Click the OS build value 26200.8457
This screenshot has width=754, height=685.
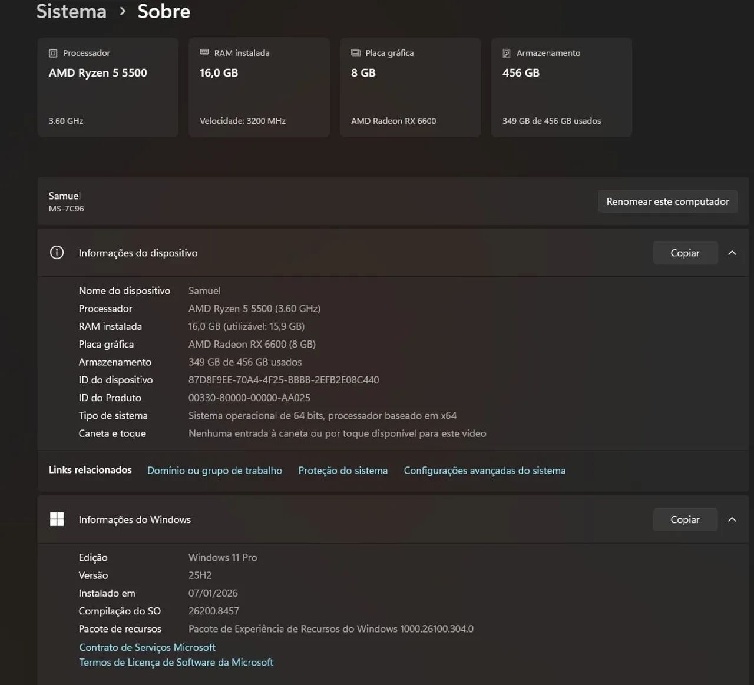tap(214, 611)
